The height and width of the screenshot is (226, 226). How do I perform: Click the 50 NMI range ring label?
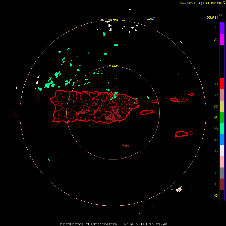113,67
